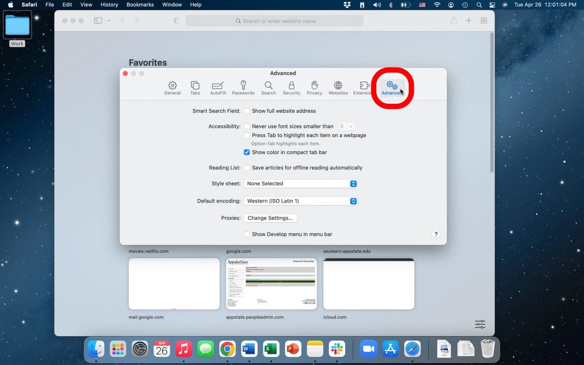
Task: Open the mail.google.com favorite thumbnail
Action: pyautogui.click(x=174, y=284)
